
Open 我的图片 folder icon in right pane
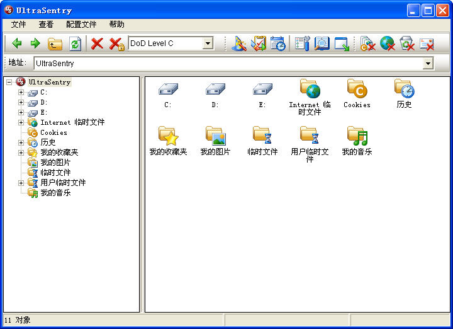pos(215,136)
